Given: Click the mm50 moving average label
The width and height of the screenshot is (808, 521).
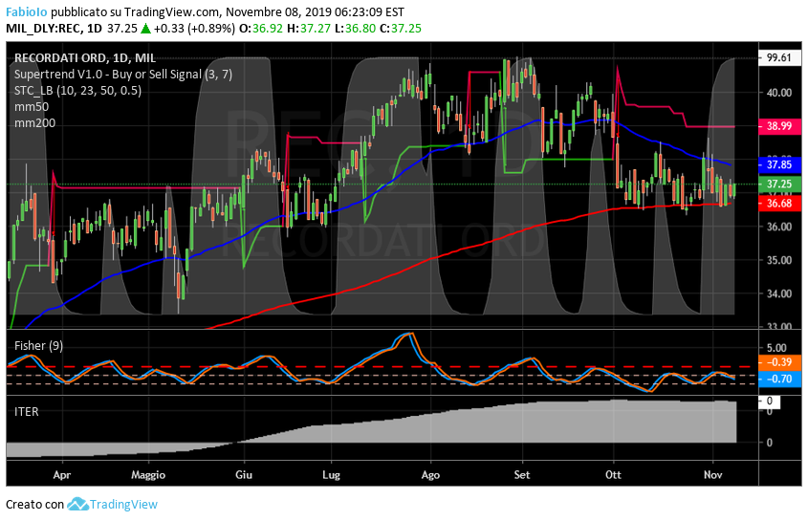Looking at the screenshot, I should 31,107.
